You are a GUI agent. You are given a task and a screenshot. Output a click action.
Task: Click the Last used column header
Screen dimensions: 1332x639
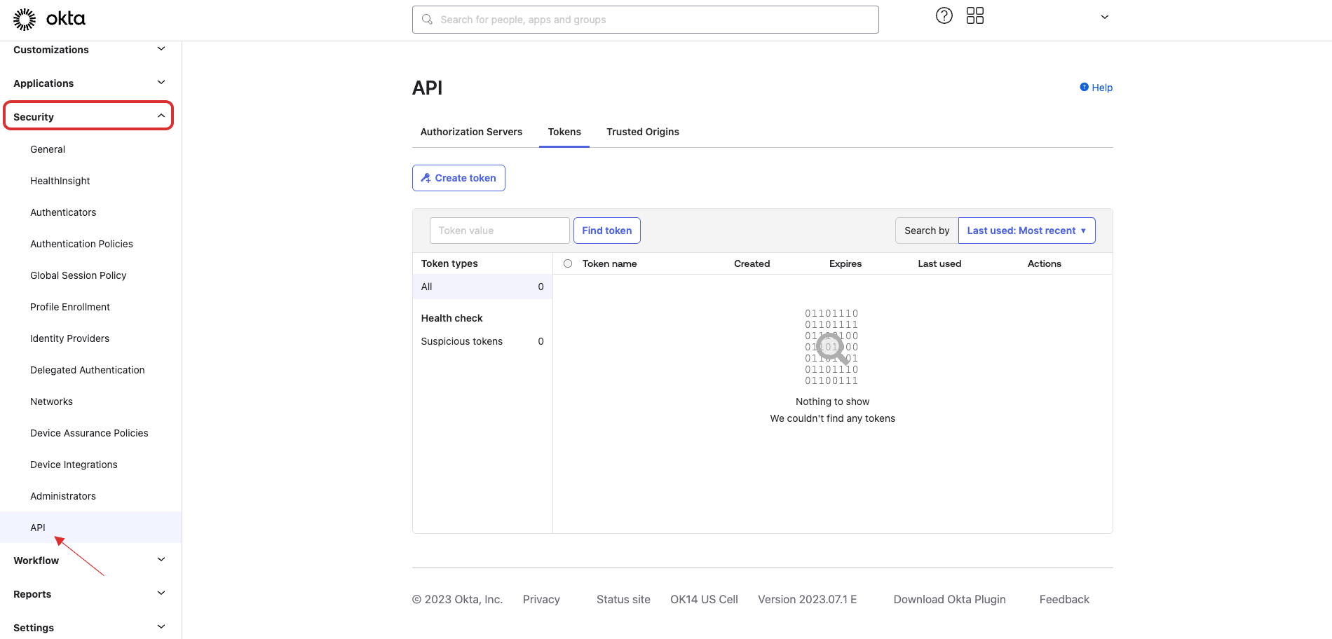tap(939, 263)
